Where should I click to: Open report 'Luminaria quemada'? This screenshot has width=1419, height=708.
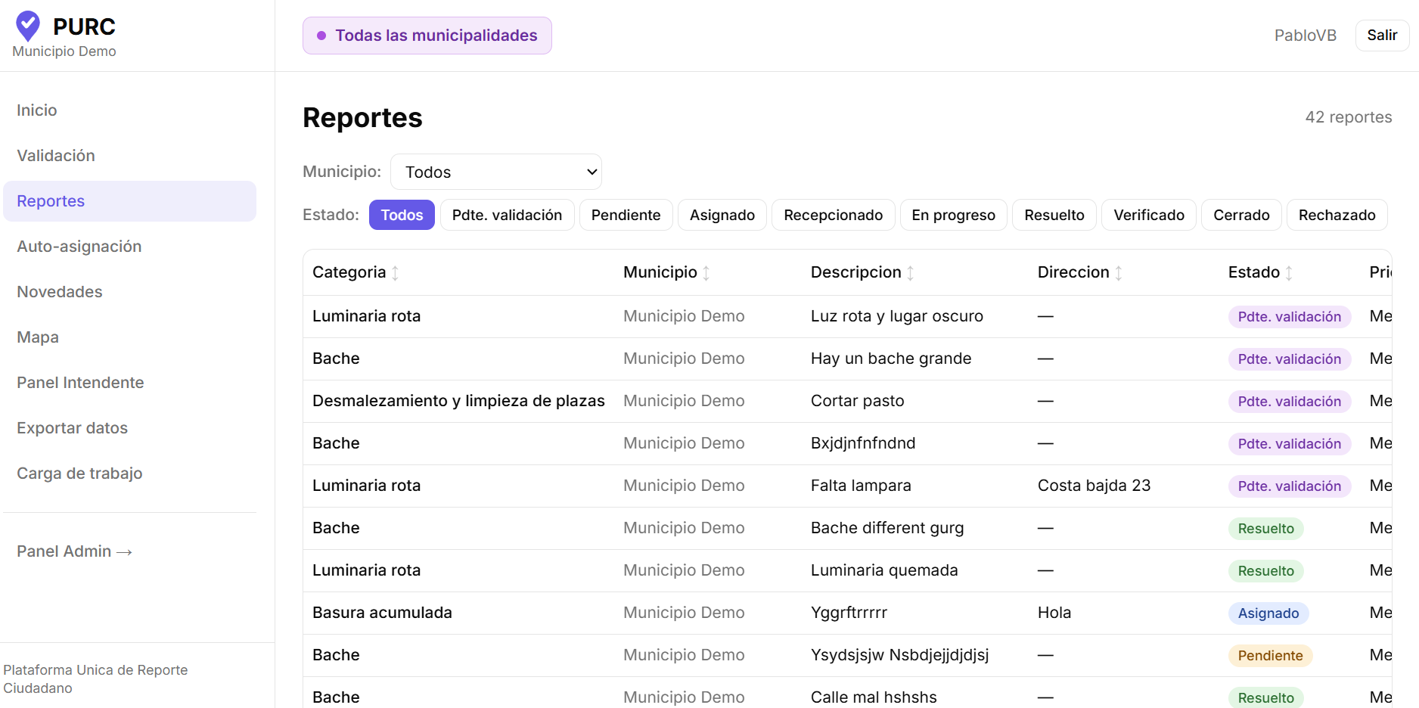click(x=884, y=570)
